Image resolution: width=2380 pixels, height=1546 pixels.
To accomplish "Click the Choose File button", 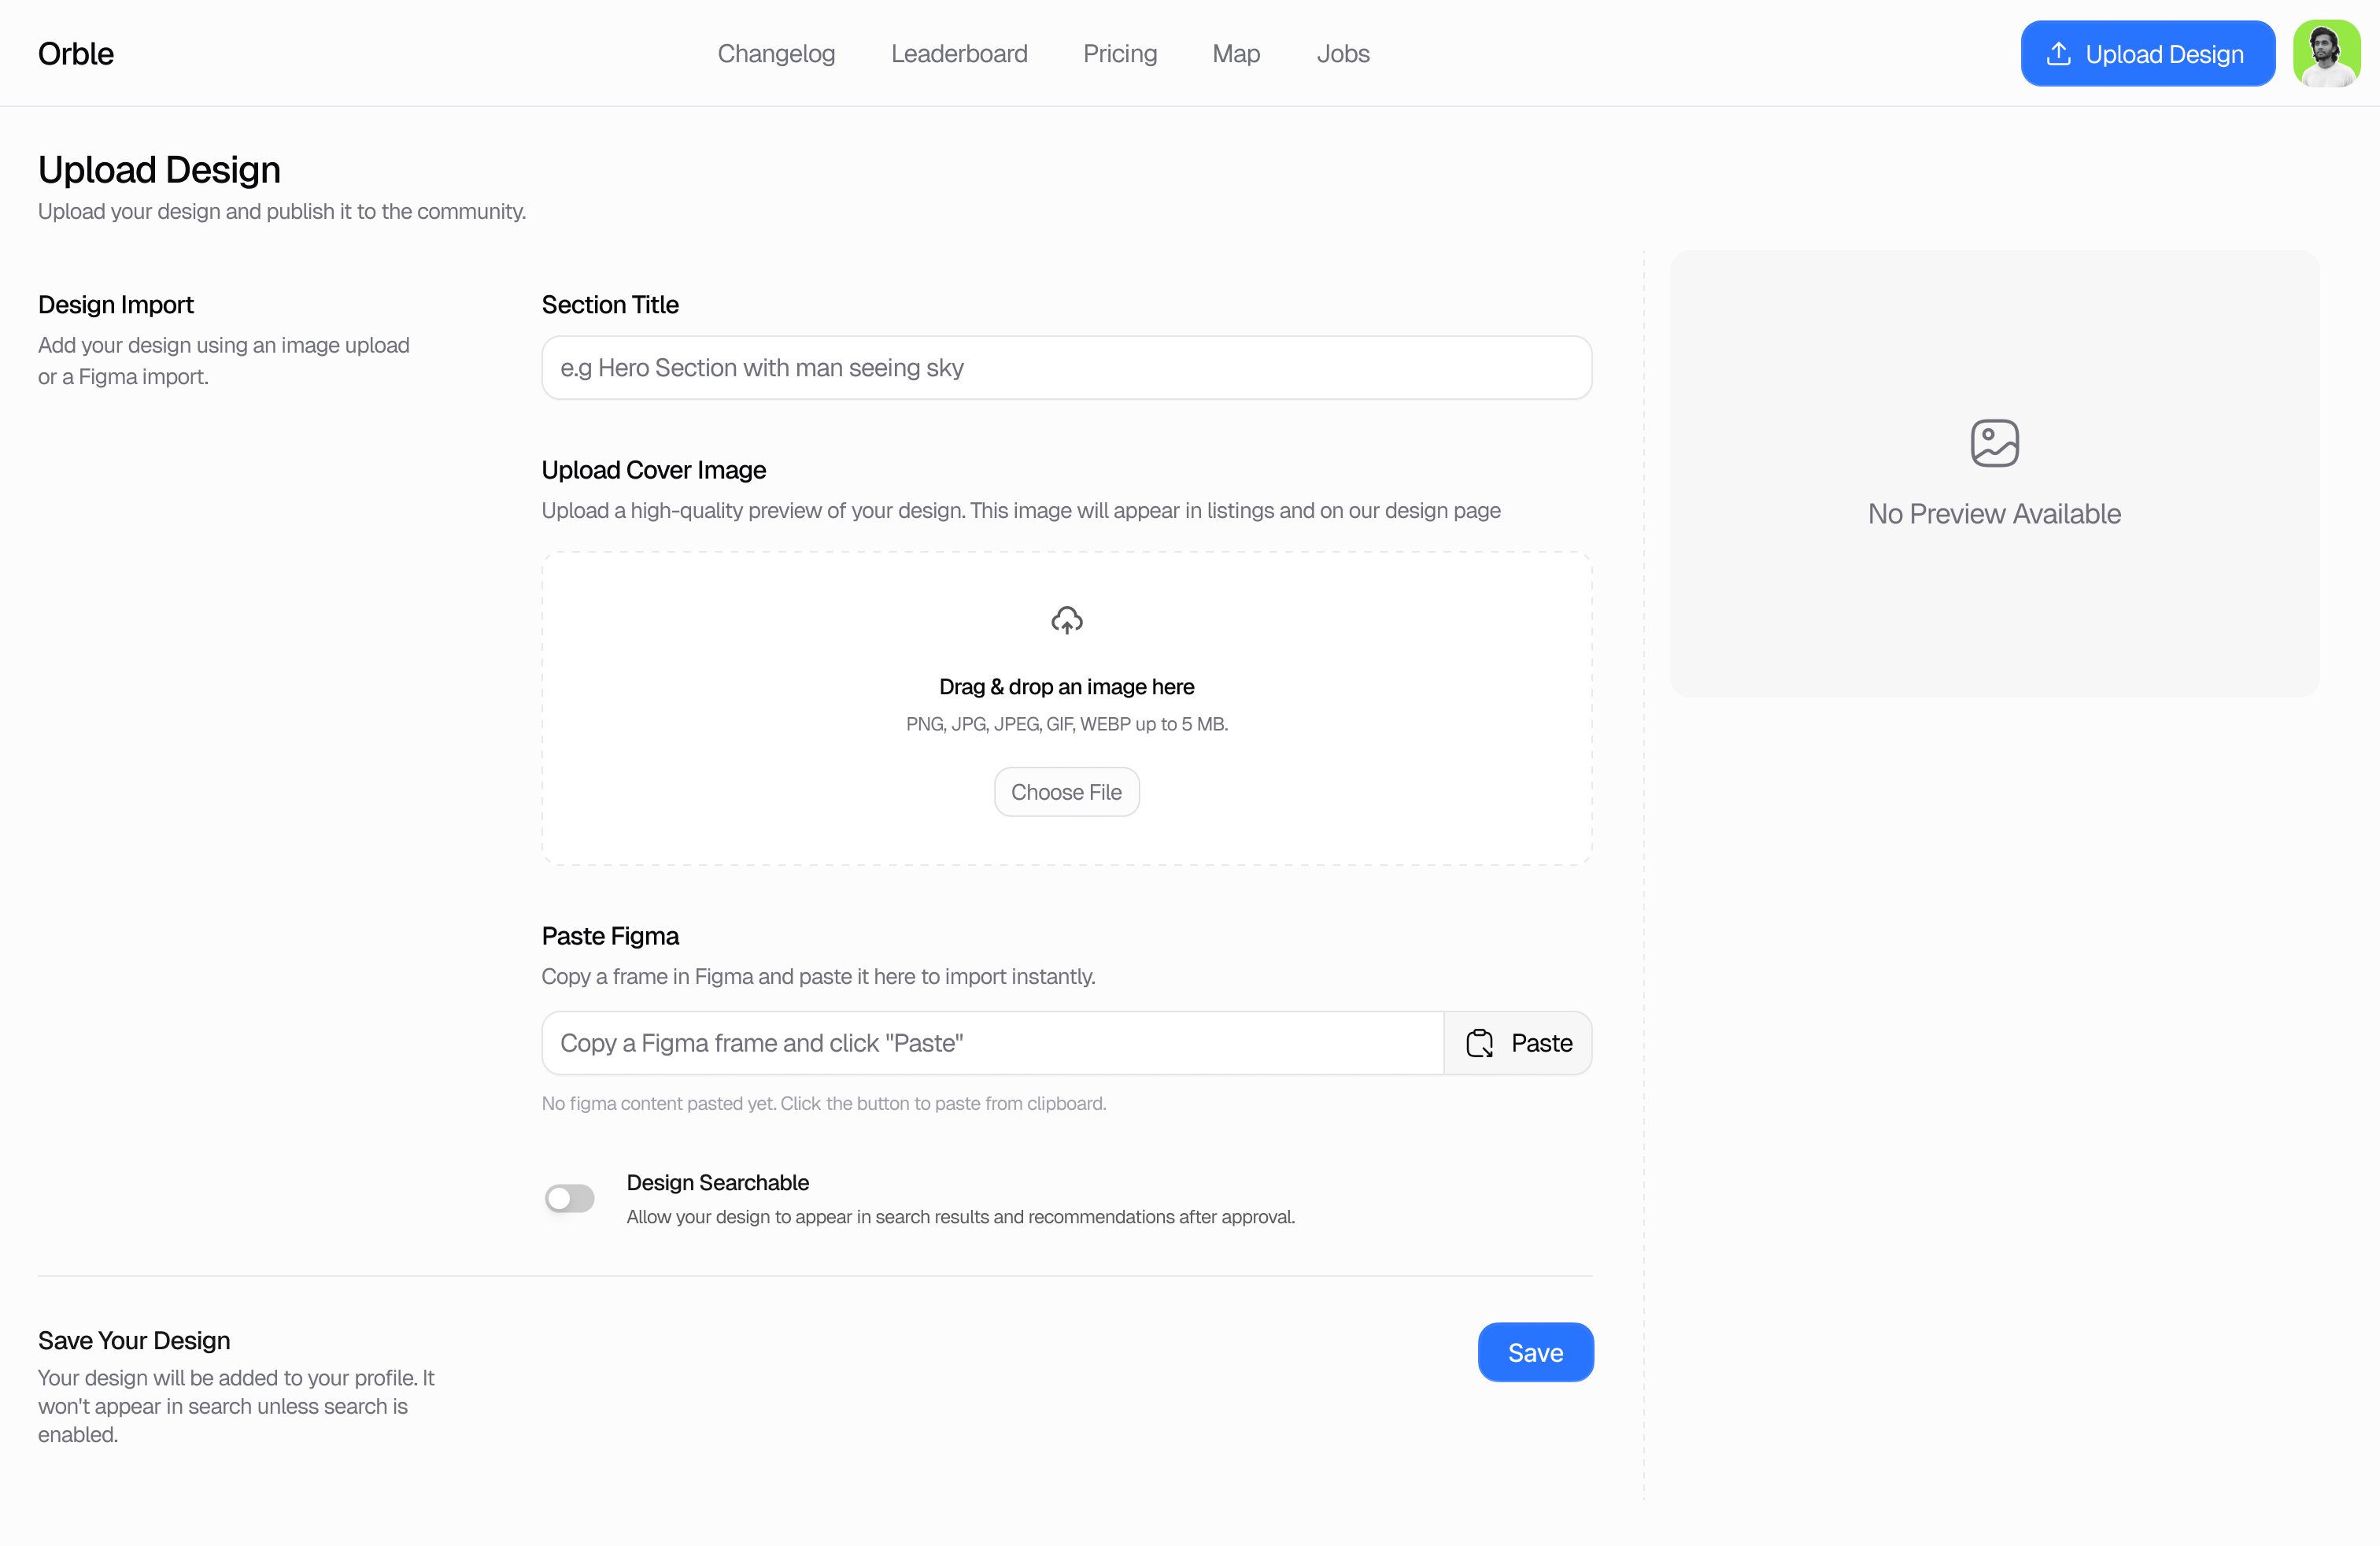I will 1066,792.
